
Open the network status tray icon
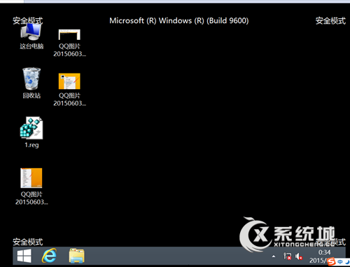[287, 256]
